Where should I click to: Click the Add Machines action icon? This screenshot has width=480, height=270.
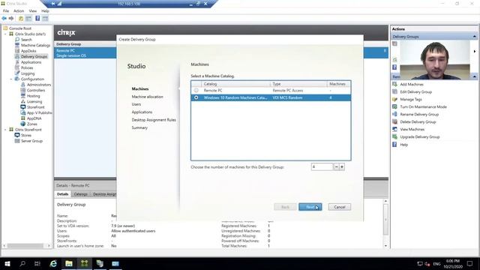pos(394,84)
